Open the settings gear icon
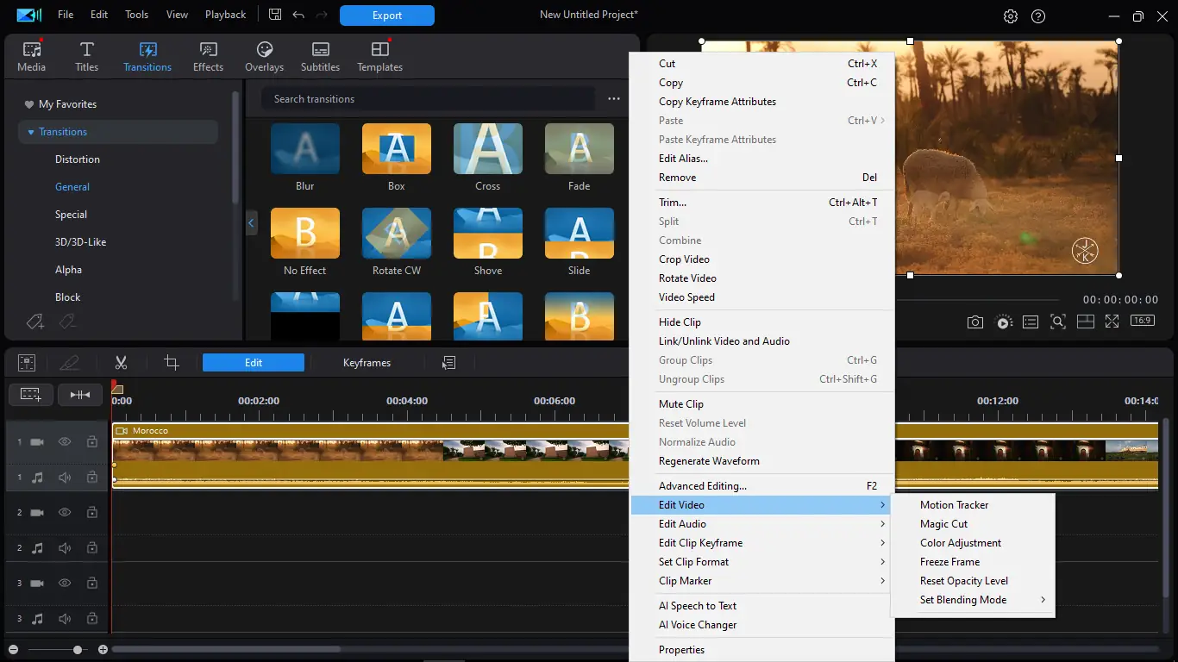 1011,16
